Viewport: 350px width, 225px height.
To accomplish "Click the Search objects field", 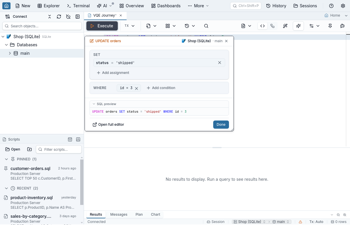I will point(42,26).
